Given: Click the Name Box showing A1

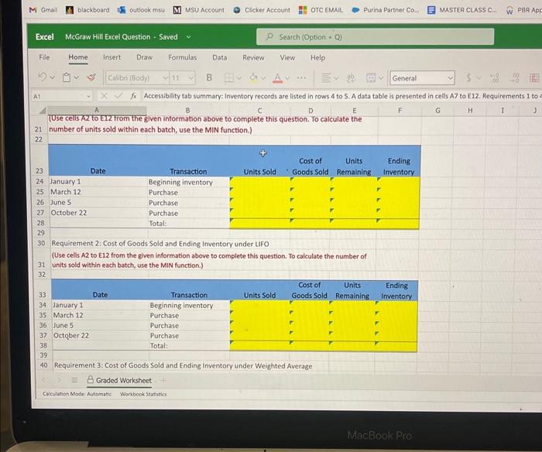Looking at the screenshot, I should (x=61, y=97).
